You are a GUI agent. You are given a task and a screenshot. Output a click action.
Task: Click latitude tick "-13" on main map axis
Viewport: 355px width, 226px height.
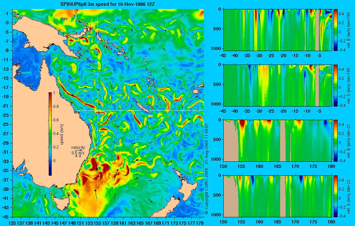5,69
